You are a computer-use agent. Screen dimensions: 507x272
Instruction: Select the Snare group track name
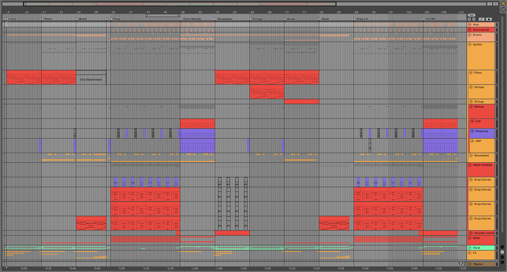tap(481, 30)
